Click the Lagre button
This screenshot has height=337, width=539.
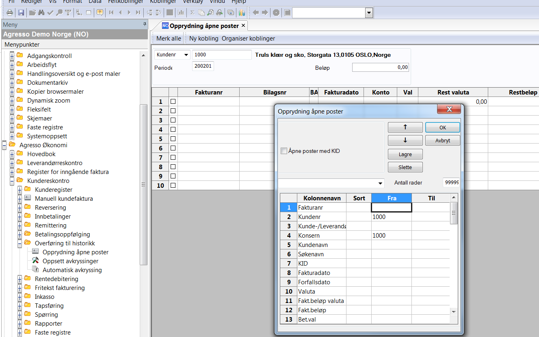point(405,154)
